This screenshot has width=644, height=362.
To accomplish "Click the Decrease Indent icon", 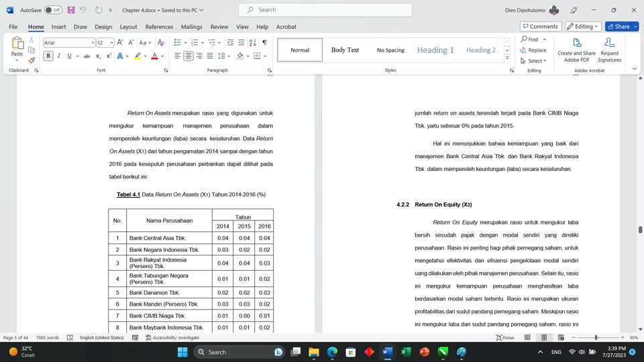I will click(x=230, y=43).
